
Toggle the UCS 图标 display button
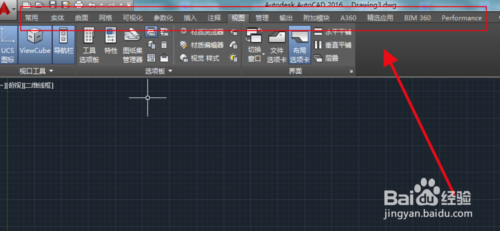[x=8, y=45]
